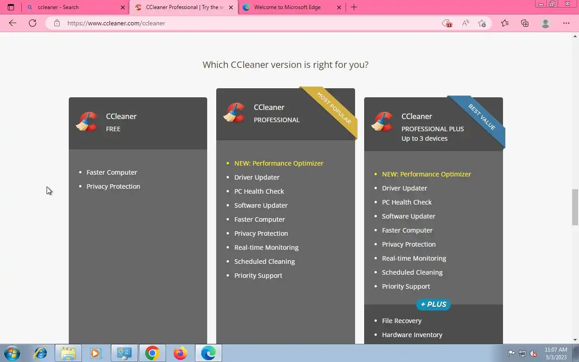Open Windows Explorer folder from taskbar
579x362 pixels.
[x=68, y=353]
